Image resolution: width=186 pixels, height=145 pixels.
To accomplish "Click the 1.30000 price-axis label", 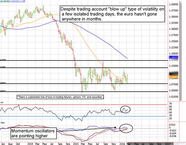I will coord(173,29).
